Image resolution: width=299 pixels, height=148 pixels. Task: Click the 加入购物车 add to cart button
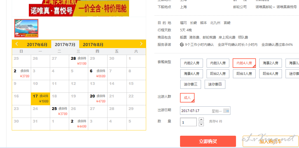[x=271, y=141]
